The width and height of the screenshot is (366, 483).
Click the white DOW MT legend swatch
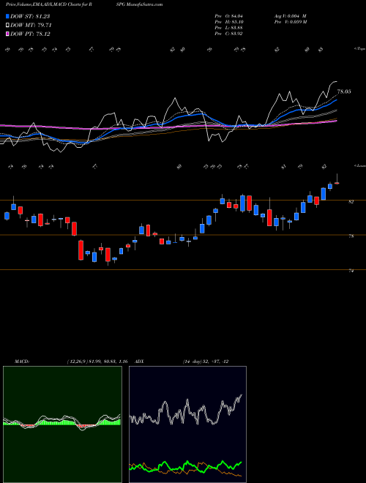8,26
